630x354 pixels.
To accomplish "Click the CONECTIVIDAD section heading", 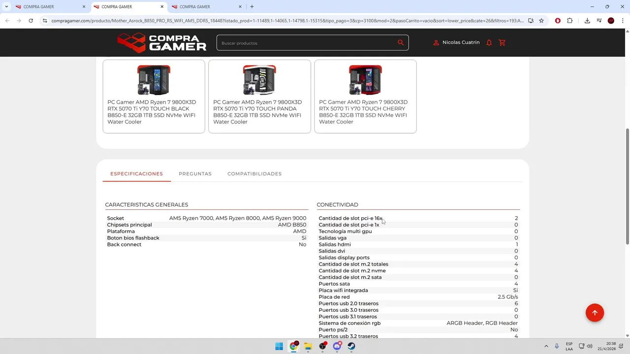I will click(337, 205).
